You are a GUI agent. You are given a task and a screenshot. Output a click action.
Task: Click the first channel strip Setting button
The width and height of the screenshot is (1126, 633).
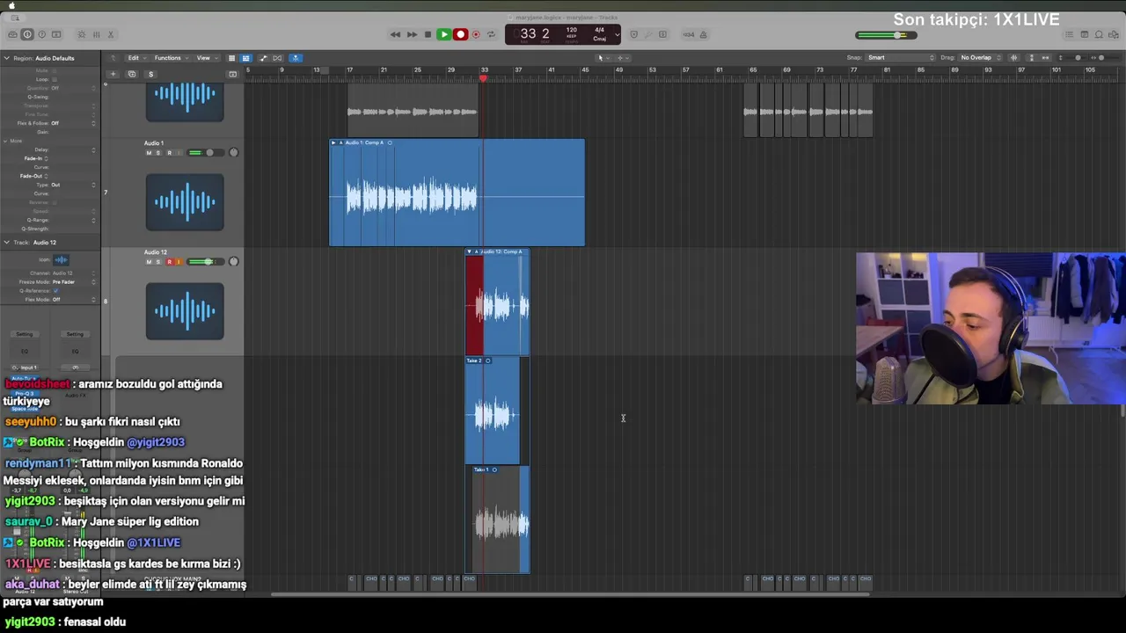25,334
